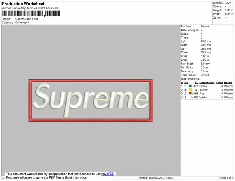Click the Color changes value 3
Image resolution: width=235 pixels, height=181 pixels.
pos(202,30)
